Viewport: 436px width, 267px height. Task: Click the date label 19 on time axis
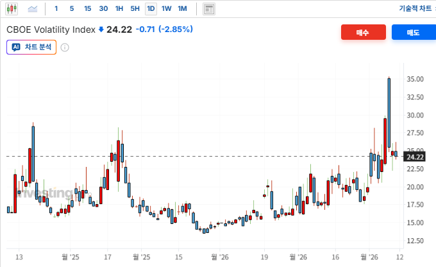[264, 257]
